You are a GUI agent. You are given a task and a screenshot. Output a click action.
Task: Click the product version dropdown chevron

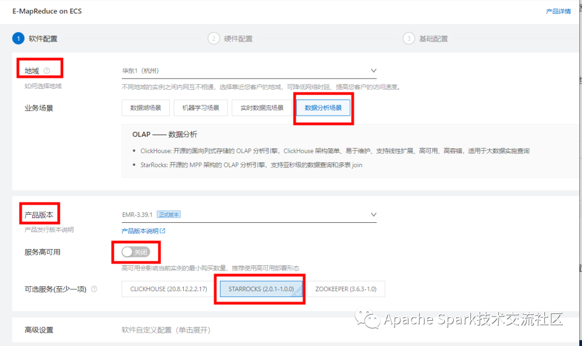click(x=373, y=215)
